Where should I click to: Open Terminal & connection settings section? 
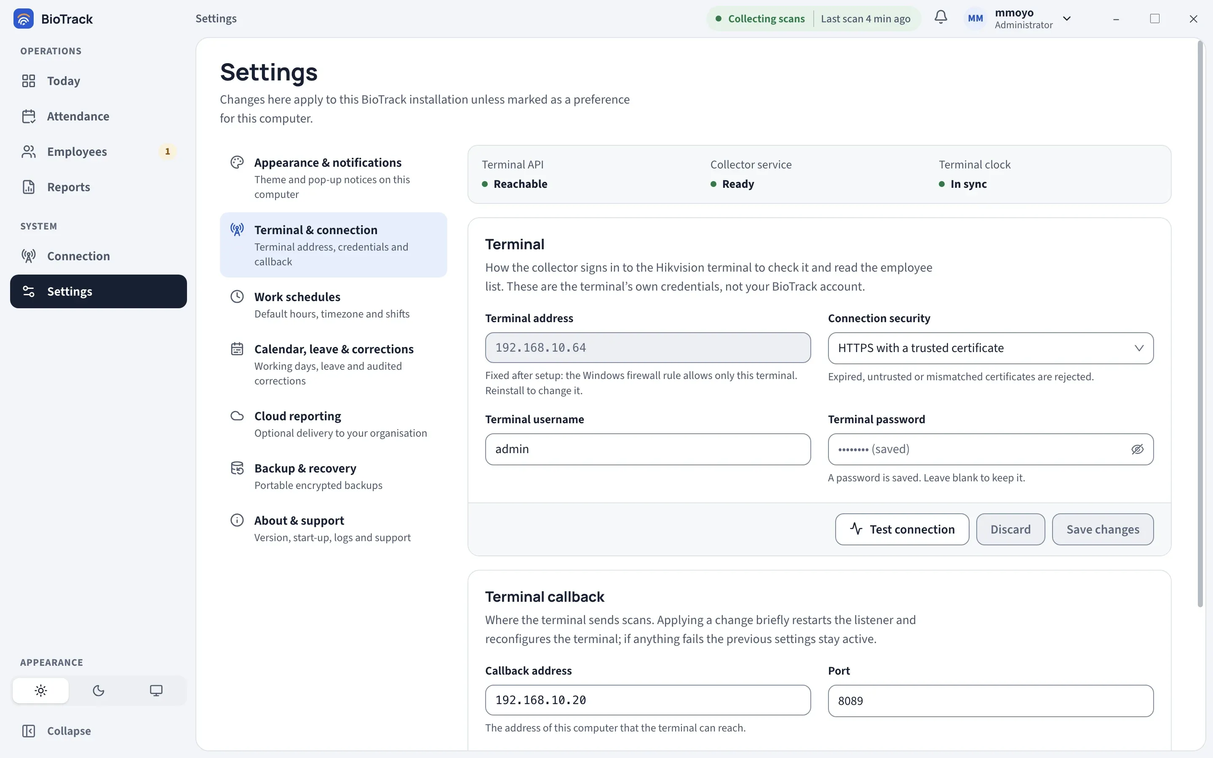[333, 245]
